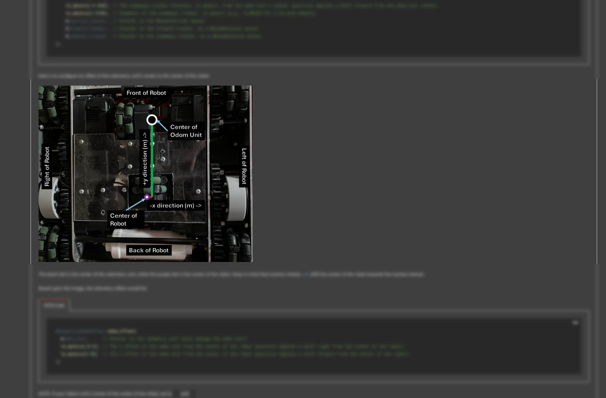
Task: Click the 'Front of Robot' label
Action: coord(146,93)
